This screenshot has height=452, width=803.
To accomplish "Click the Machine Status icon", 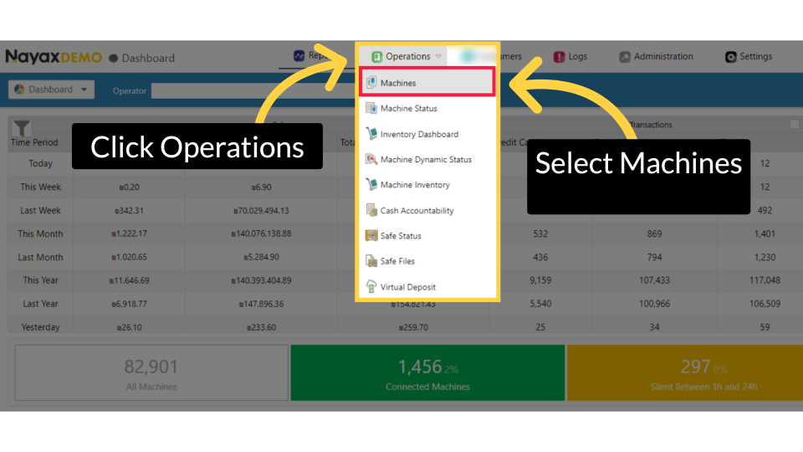I will (371, 108).
